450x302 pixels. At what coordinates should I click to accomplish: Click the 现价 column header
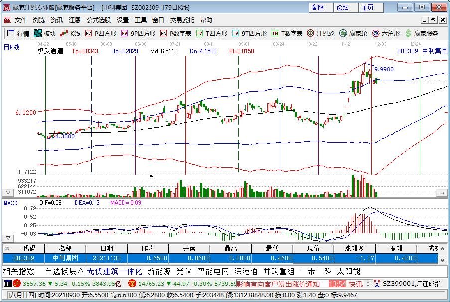tap(313, 248)
